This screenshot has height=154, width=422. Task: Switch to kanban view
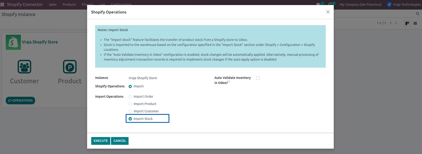(x=407, y=23)
